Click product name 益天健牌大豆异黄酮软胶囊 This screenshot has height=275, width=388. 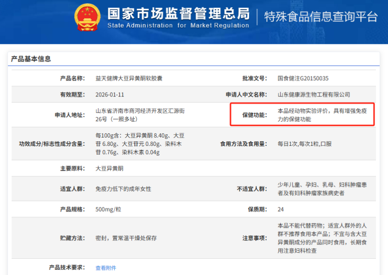point(129,78)
